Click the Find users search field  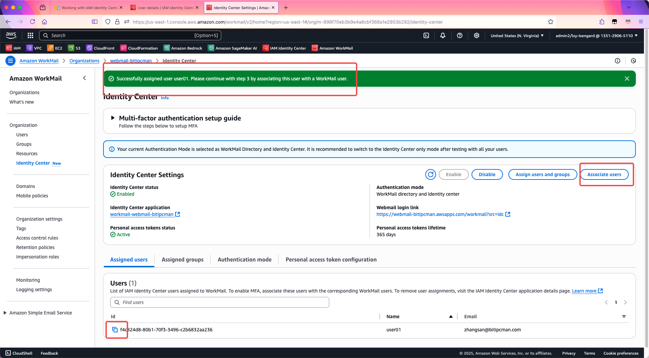[x=220, y=302]
